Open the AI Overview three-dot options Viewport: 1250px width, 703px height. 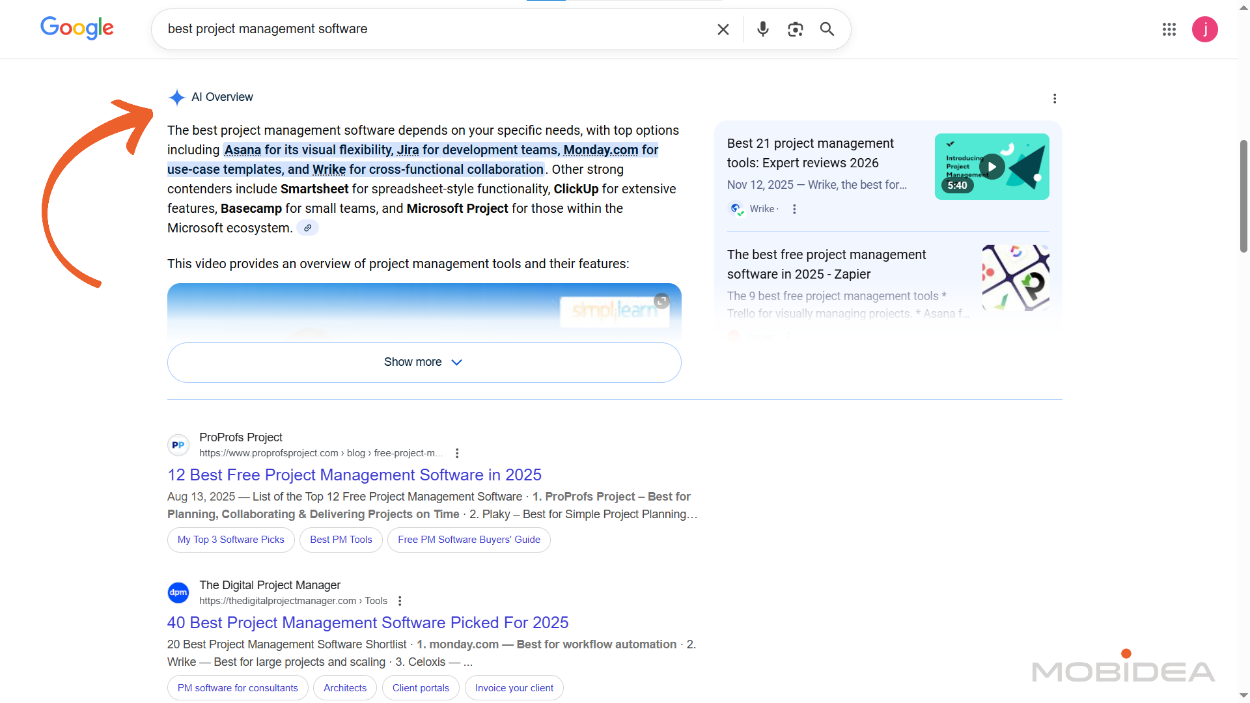pyautogui.click(x=1055, y=98)
